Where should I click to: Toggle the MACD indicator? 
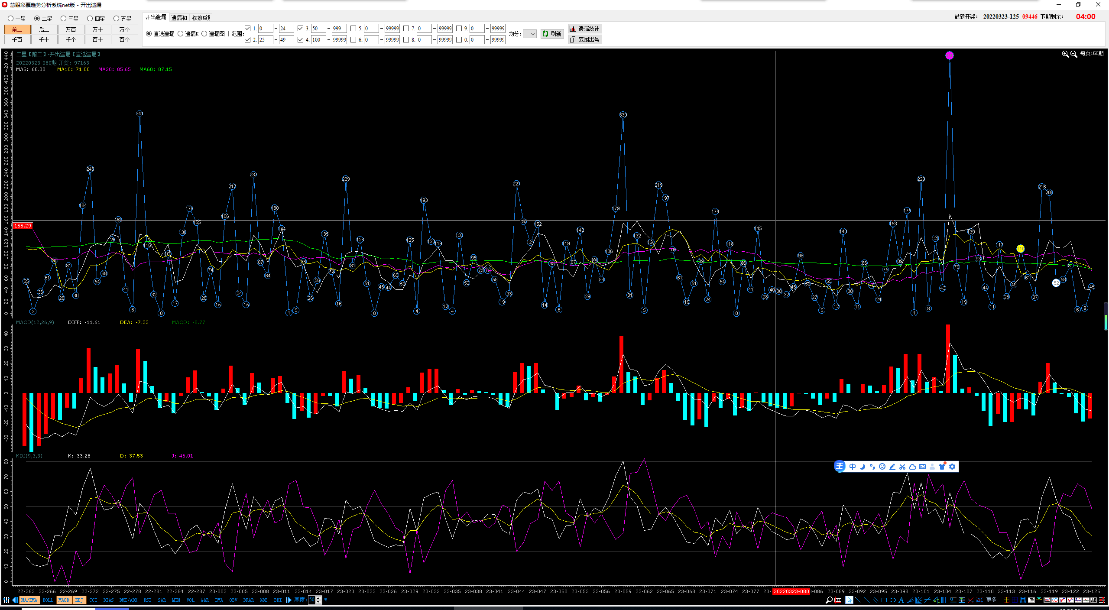click(64, 600)
